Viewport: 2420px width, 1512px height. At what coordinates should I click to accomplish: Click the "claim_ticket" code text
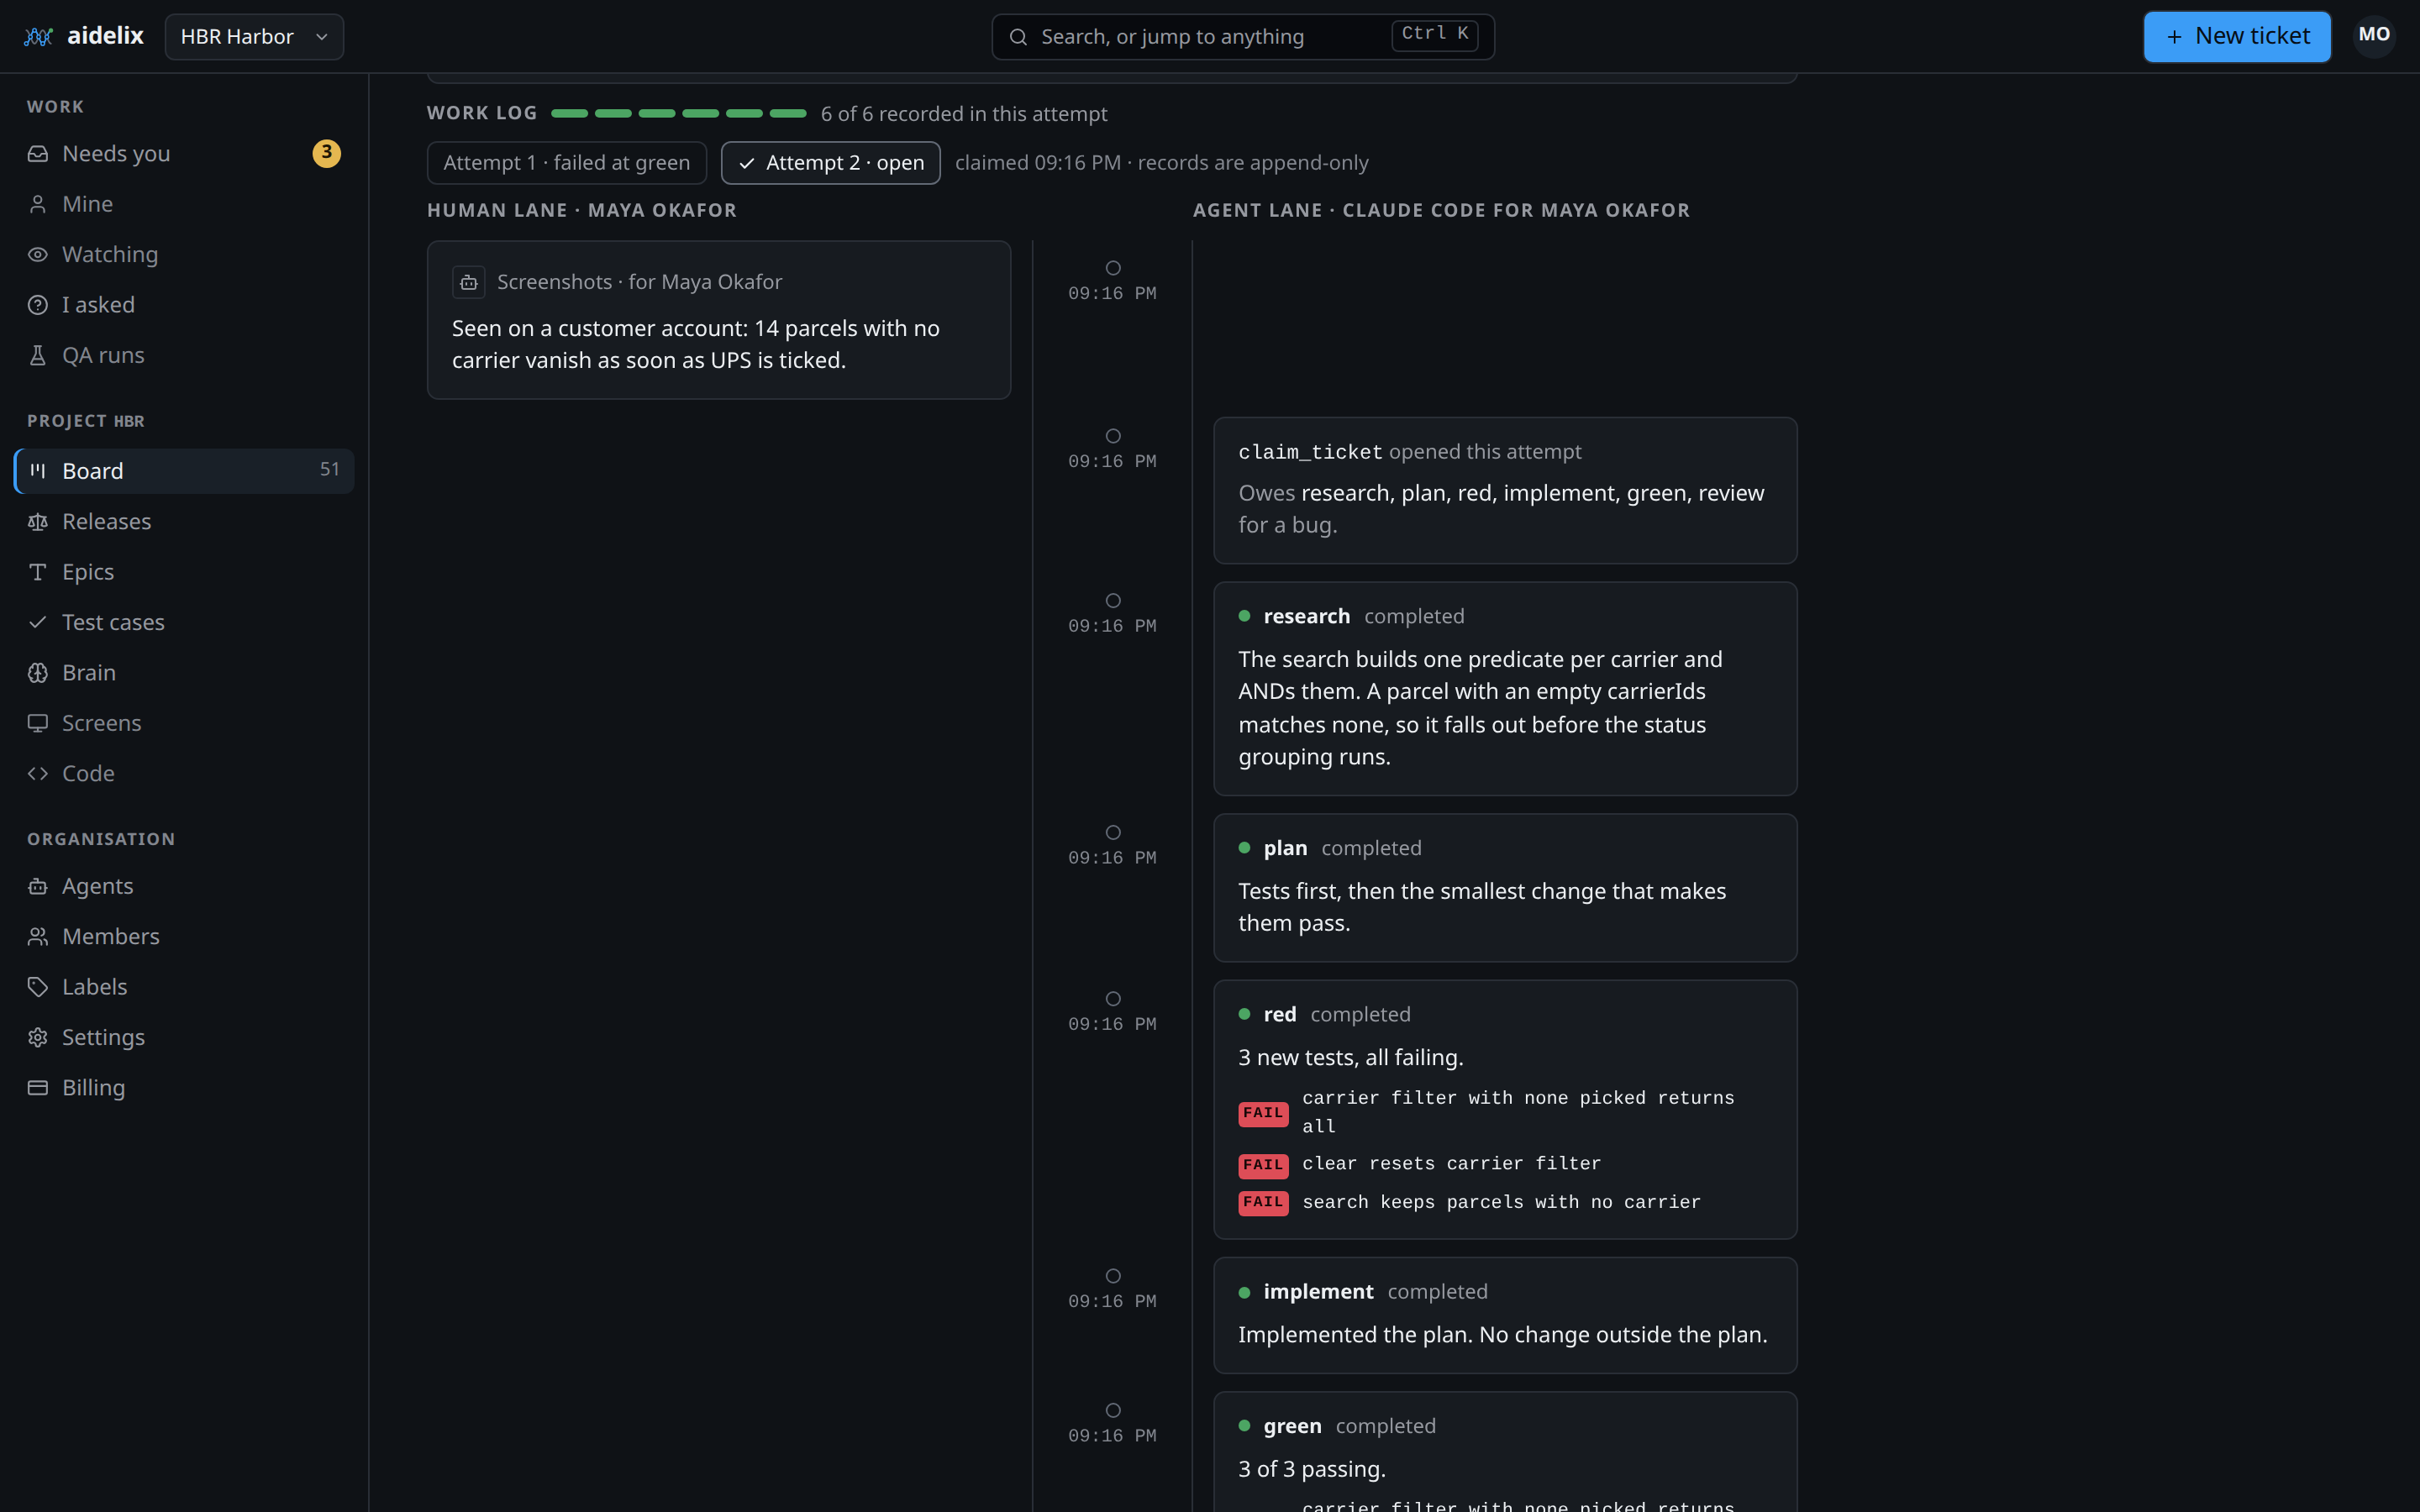(1310, 452)
